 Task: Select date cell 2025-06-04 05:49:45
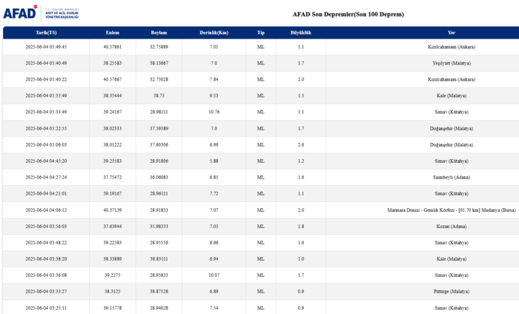coord(46,47)
